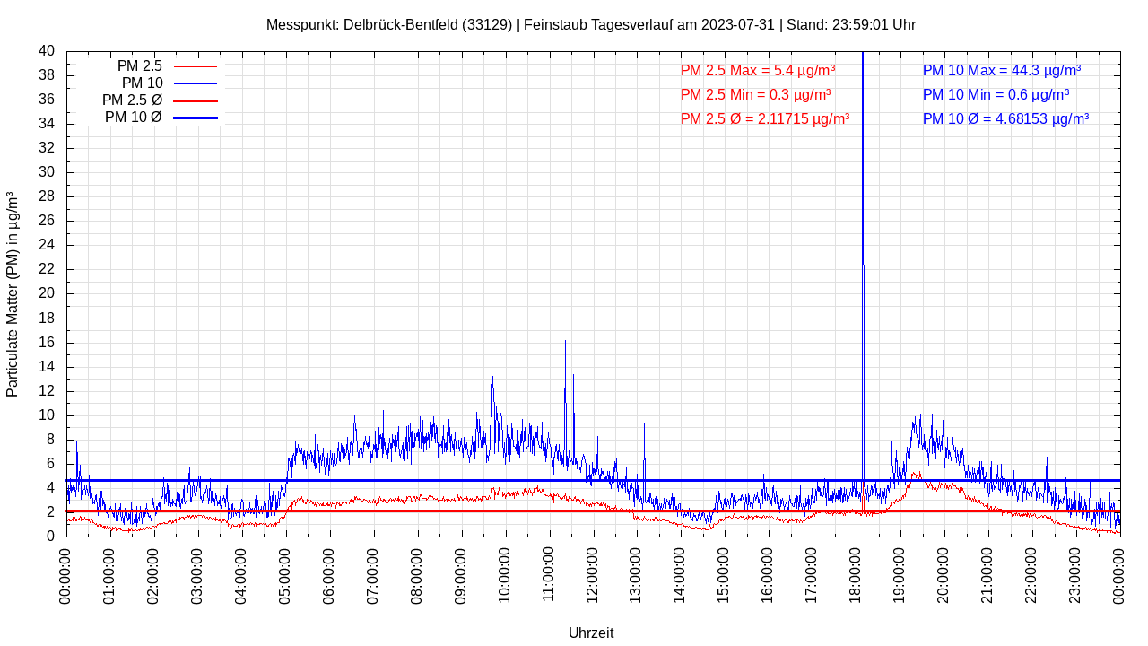Click the PM 10 legend label
This screenshot has width=1148, height=646.
[x=142, y=83]
